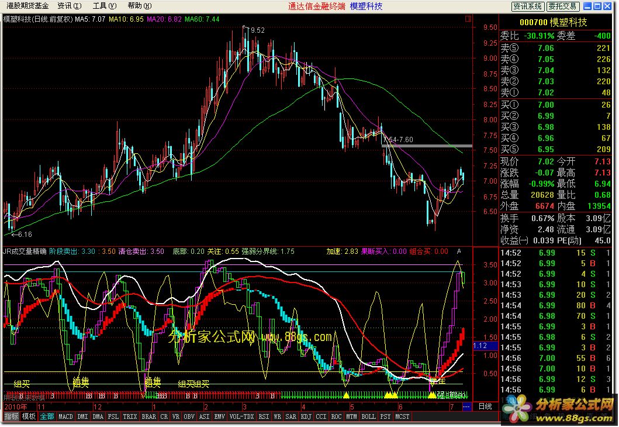Click the 卖① price 7.02 row

pos(555,92)
